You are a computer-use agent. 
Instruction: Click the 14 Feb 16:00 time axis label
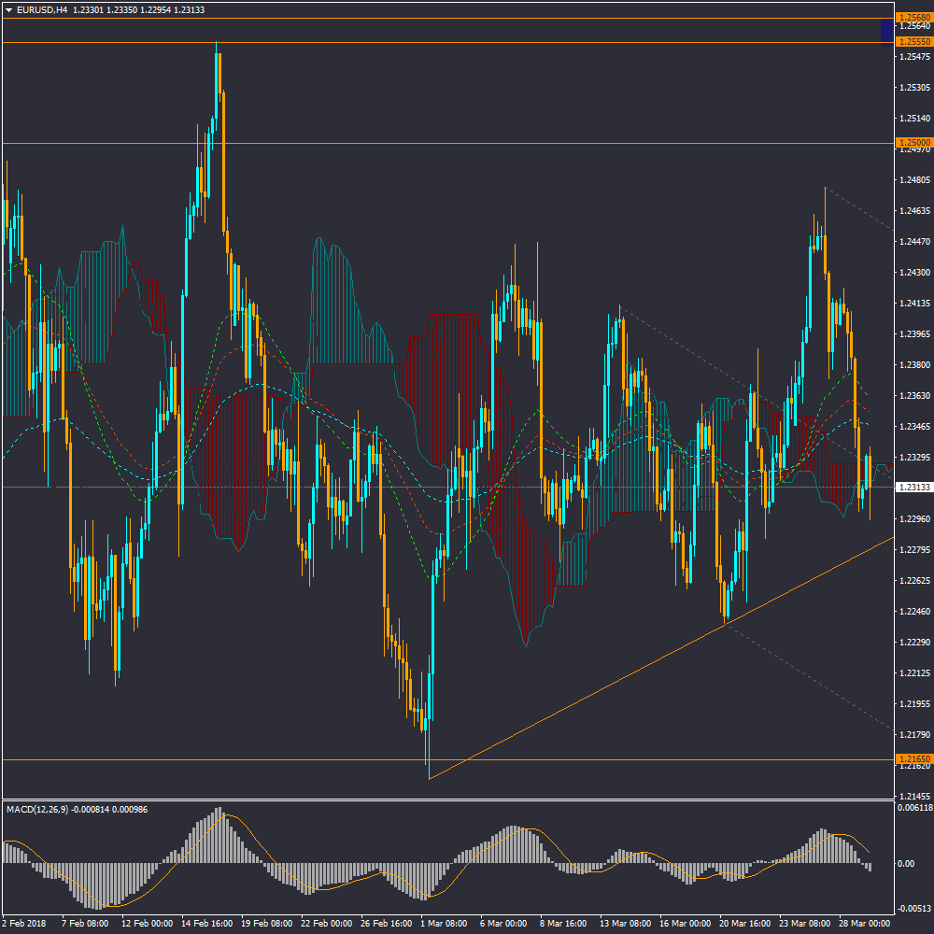tap(207, 923)
